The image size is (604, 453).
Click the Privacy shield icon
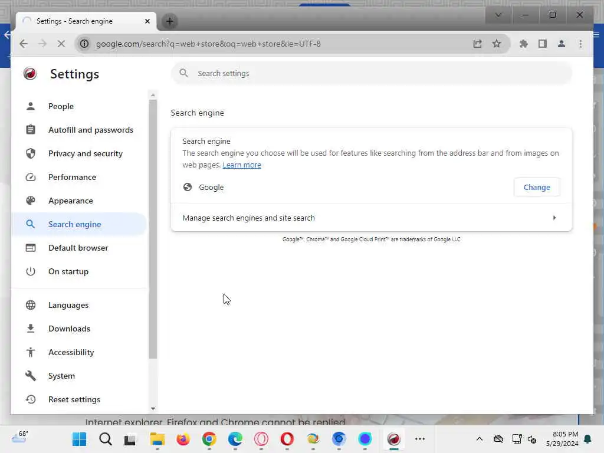pyautogui.click(x=31, y=153)
